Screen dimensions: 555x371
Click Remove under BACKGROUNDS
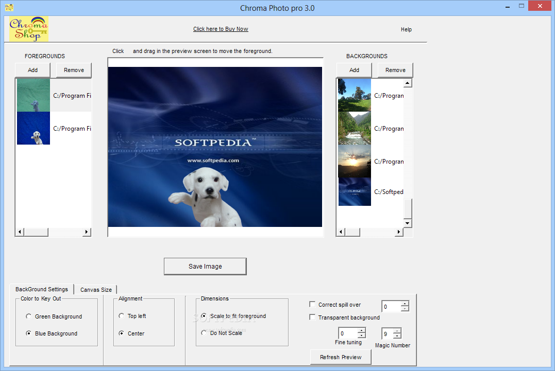pyautogui.click(x=395, y=70)
